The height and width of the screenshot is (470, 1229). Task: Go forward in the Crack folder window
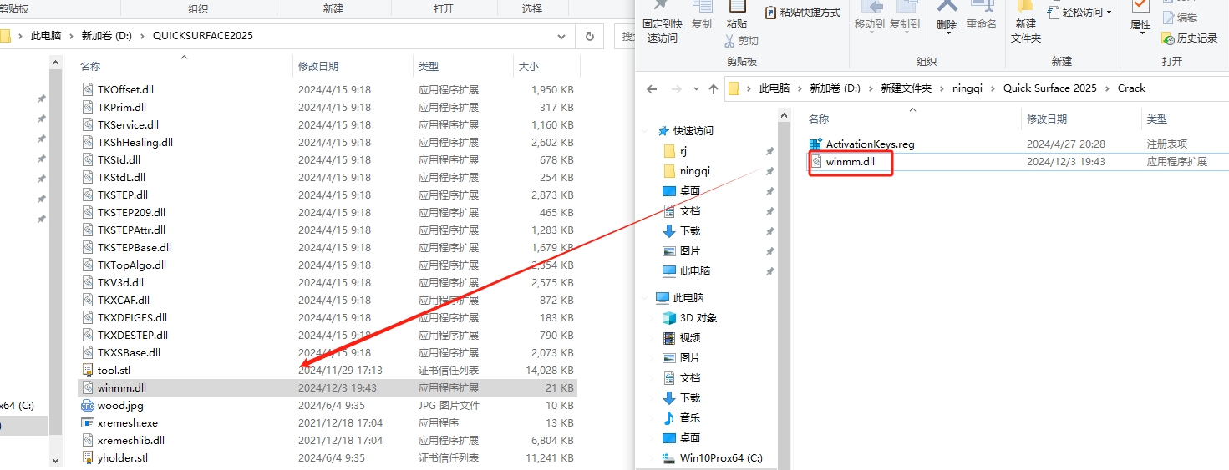pos(675,88)
